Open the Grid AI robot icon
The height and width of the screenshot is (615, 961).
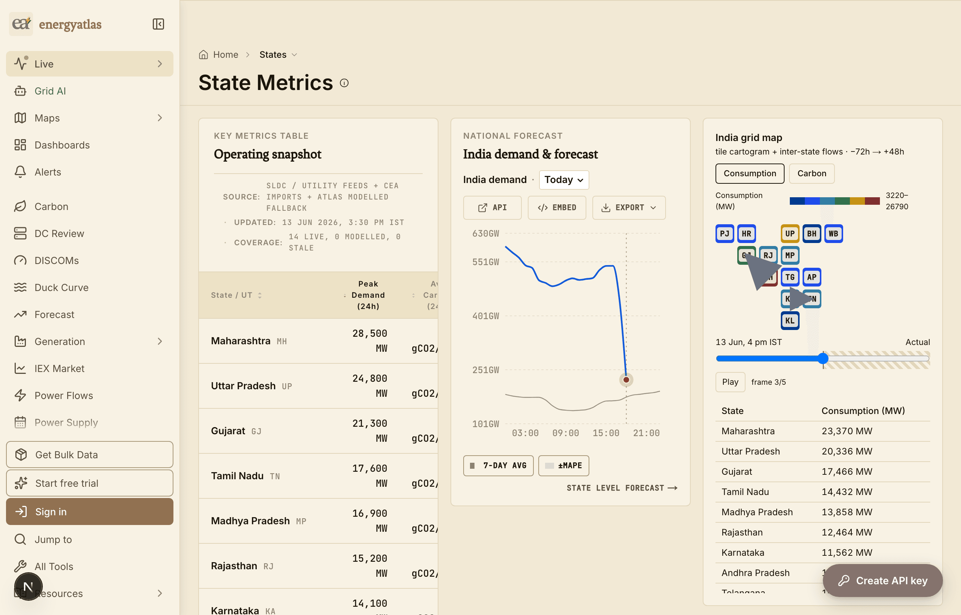(20, 91)
